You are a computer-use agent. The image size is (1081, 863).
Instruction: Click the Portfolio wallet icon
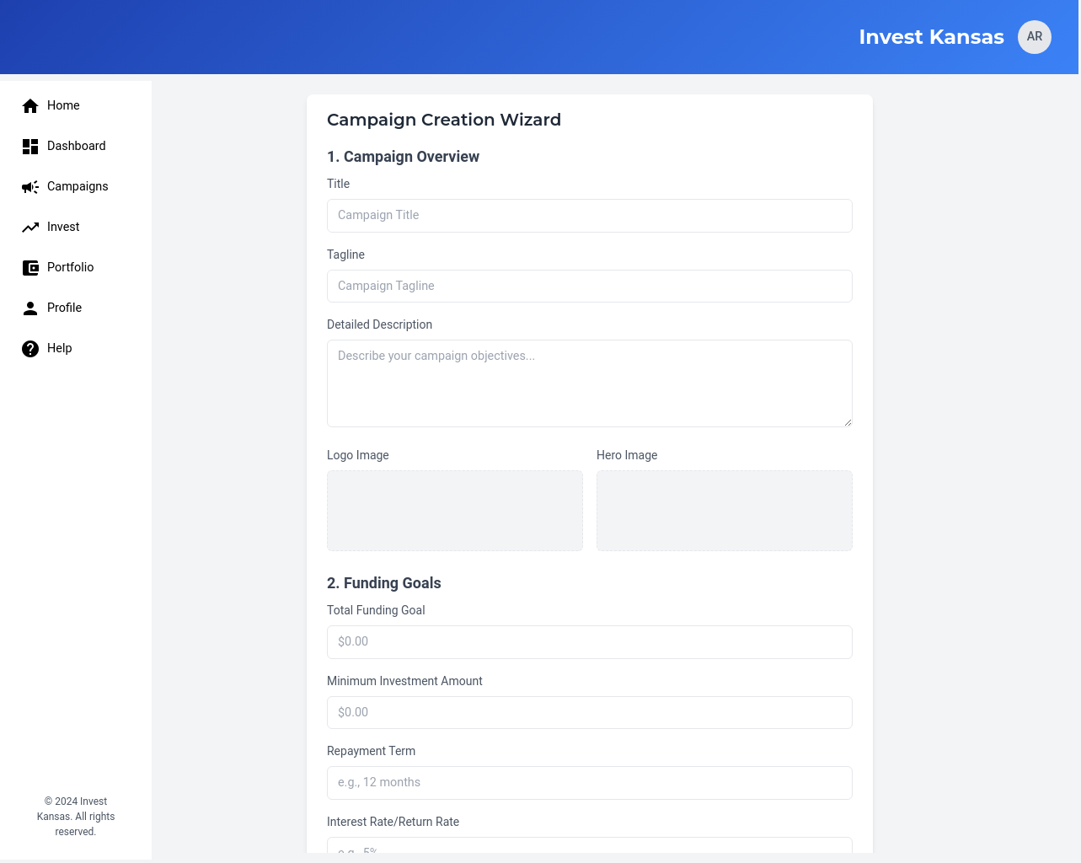(x=30, y=267)
